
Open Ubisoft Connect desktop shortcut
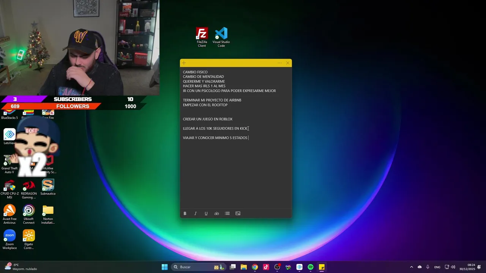[x=29, y=215]
